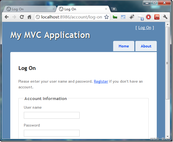Click the Password label
Viewport: 173px width, 142px height.
coord(32,125)
